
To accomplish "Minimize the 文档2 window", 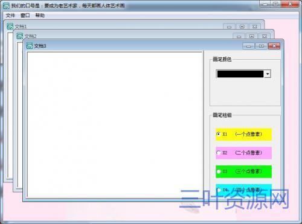I will [x=239, y=36].
